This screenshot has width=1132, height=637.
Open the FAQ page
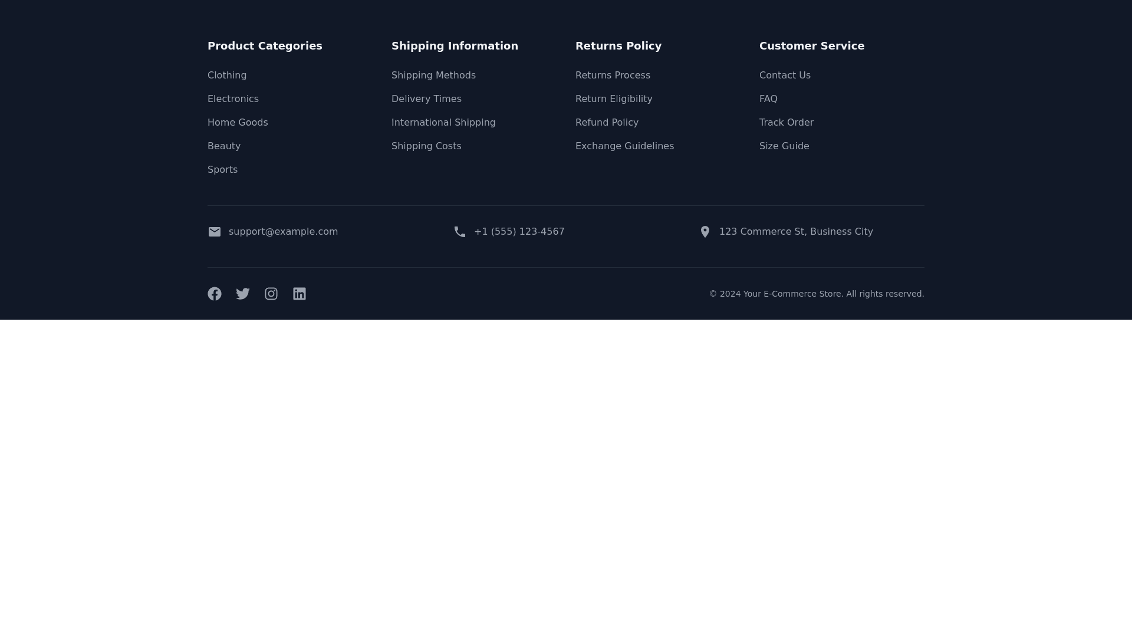768,99
